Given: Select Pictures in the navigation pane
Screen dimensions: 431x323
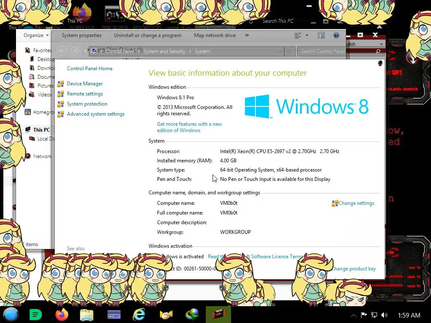Looking at the screenshot, I should pyautogui.click(x=45, y=86).
